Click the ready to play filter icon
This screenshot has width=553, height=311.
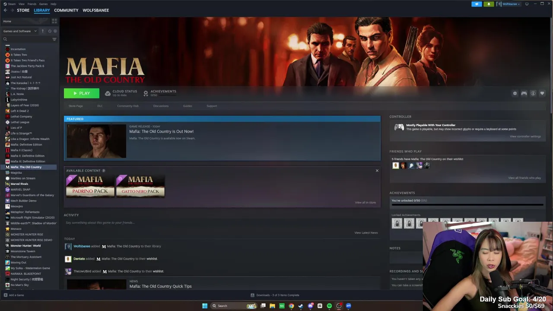click(x=55, y=31)
